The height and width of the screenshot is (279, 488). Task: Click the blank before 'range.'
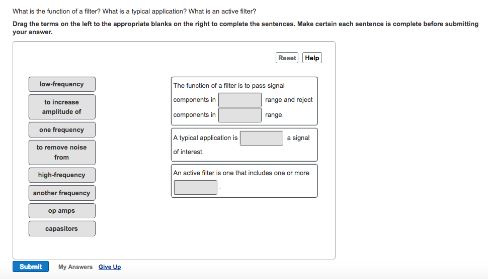[239, 115]
